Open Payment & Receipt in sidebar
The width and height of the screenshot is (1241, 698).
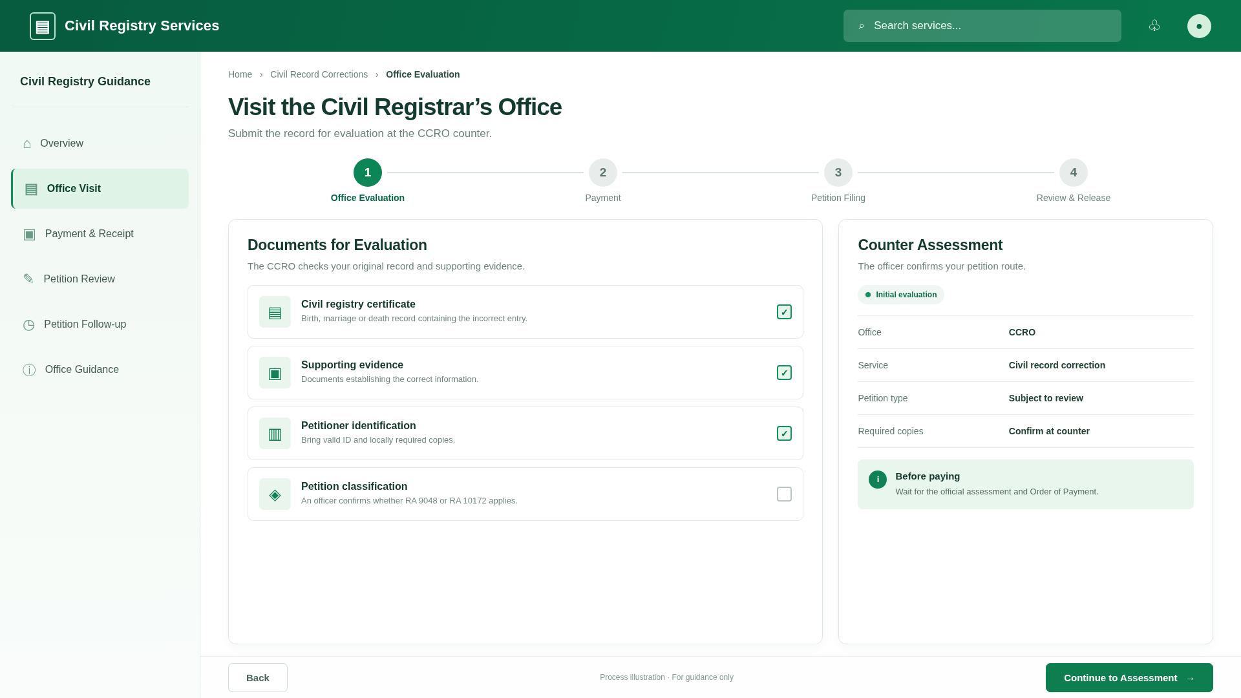[x=100, y=234]
